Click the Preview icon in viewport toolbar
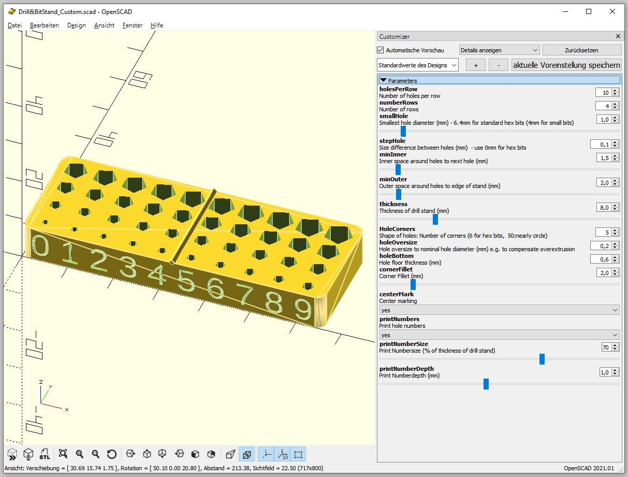Viewport: 628px width, 477px height. [x=12, y=454]
